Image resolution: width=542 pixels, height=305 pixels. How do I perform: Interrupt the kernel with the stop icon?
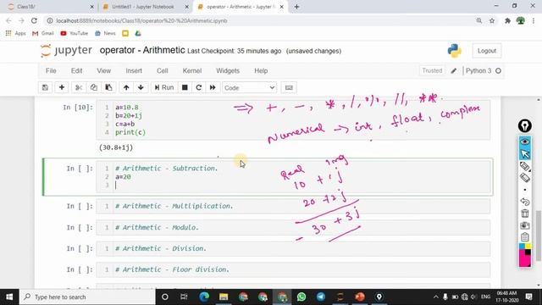[185, 87]
